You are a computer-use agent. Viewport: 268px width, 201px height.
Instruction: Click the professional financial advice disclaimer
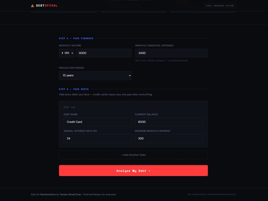coord(212,194)
